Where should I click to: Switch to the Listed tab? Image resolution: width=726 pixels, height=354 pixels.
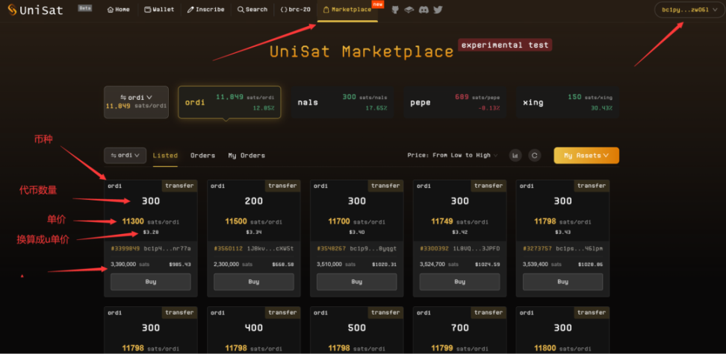click(165, 156)
